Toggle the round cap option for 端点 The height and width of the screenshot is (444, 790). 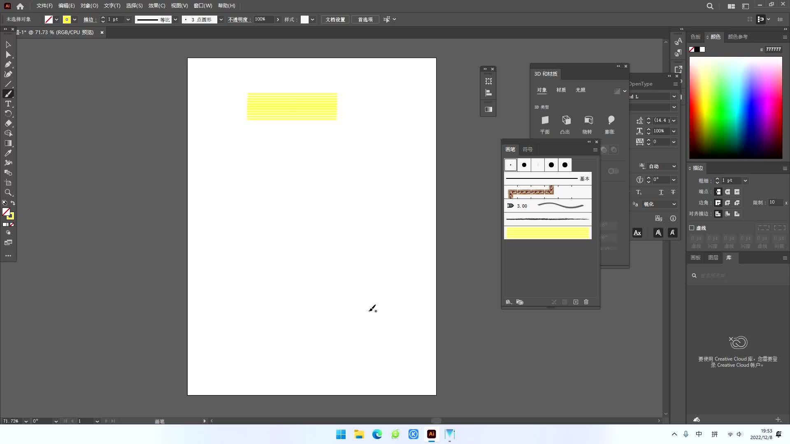(727, 192)
